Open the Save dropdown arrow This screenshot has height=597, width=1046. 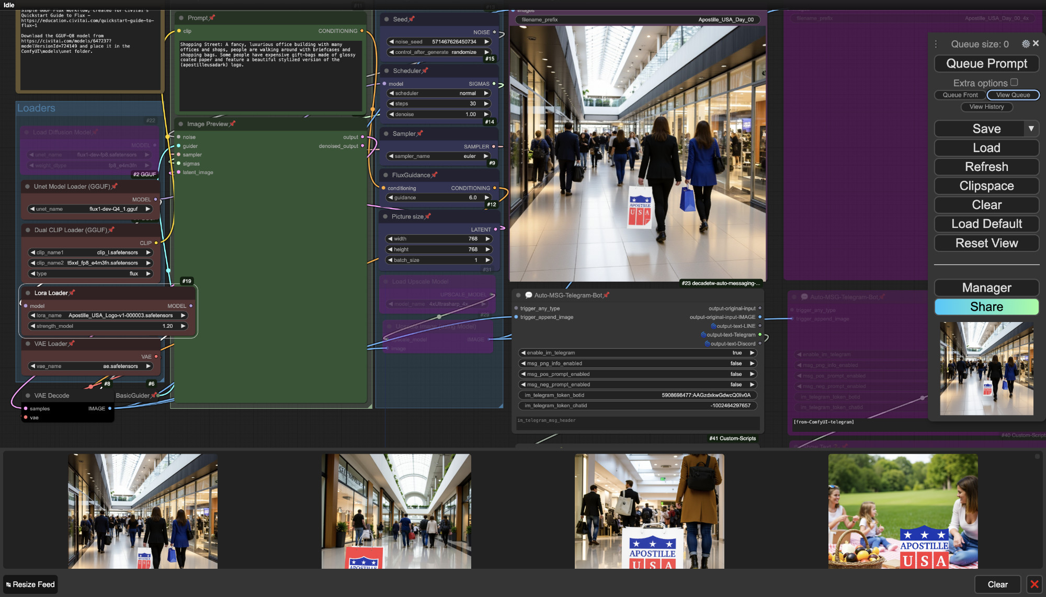point(1031,129)
